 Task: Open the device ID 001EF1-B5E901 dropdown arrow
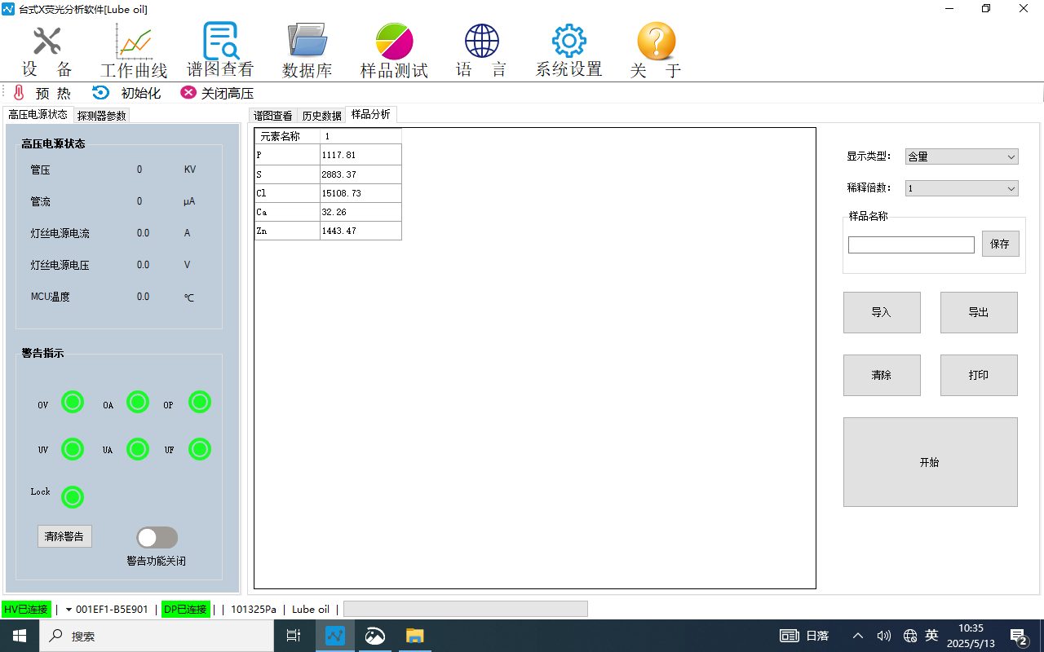[69, 610]
